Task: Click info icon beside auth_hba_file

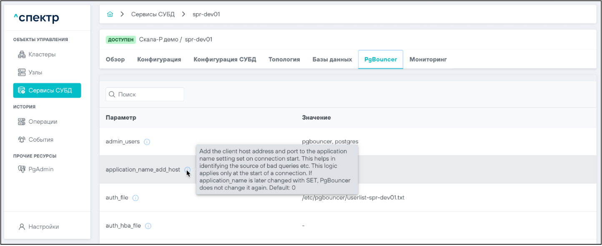Action: (x=148, y=226)
